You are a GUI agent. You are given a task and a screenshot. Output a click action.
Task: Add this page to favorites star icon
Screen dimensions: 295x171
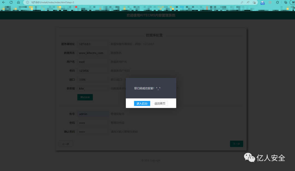[x=254, y=2]
